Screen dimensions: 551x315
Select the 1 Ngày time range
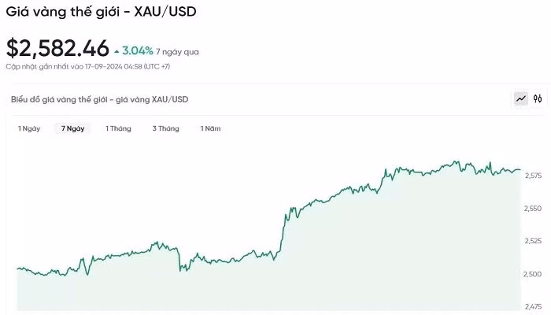pos(29,128)
